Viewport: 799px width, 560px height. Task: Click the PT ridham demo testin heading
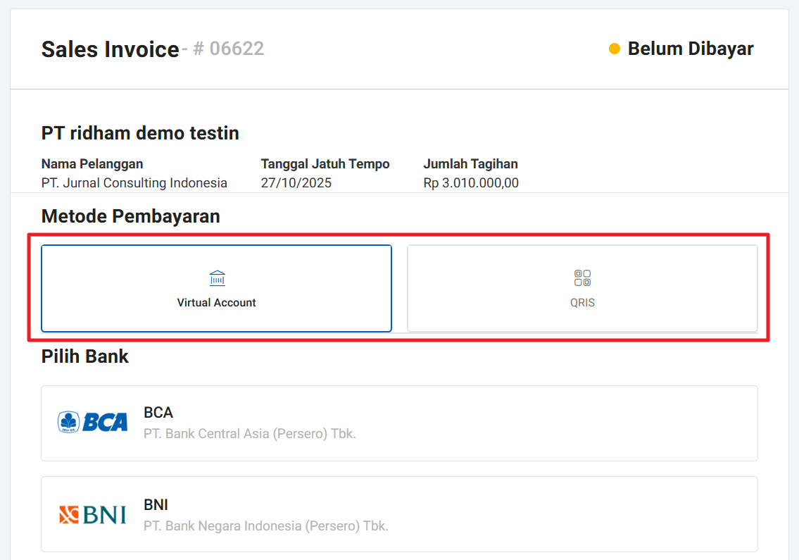pos(140,132)
